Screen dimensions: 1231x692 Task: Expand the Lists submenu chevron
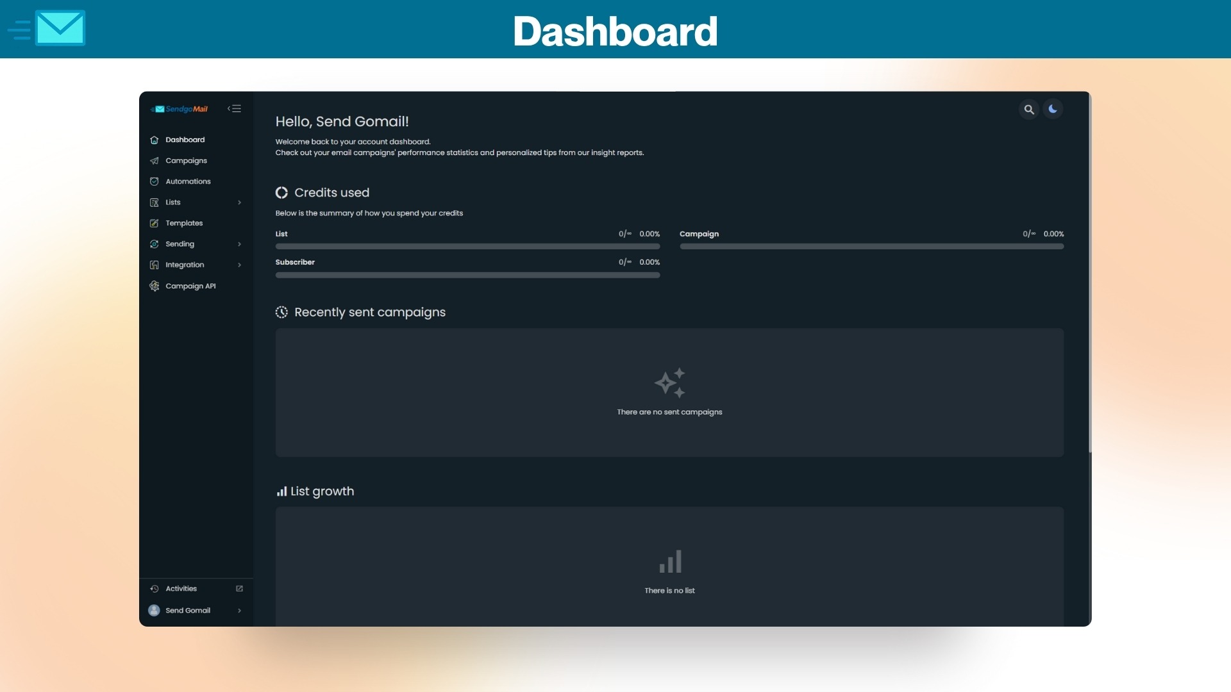239,202
